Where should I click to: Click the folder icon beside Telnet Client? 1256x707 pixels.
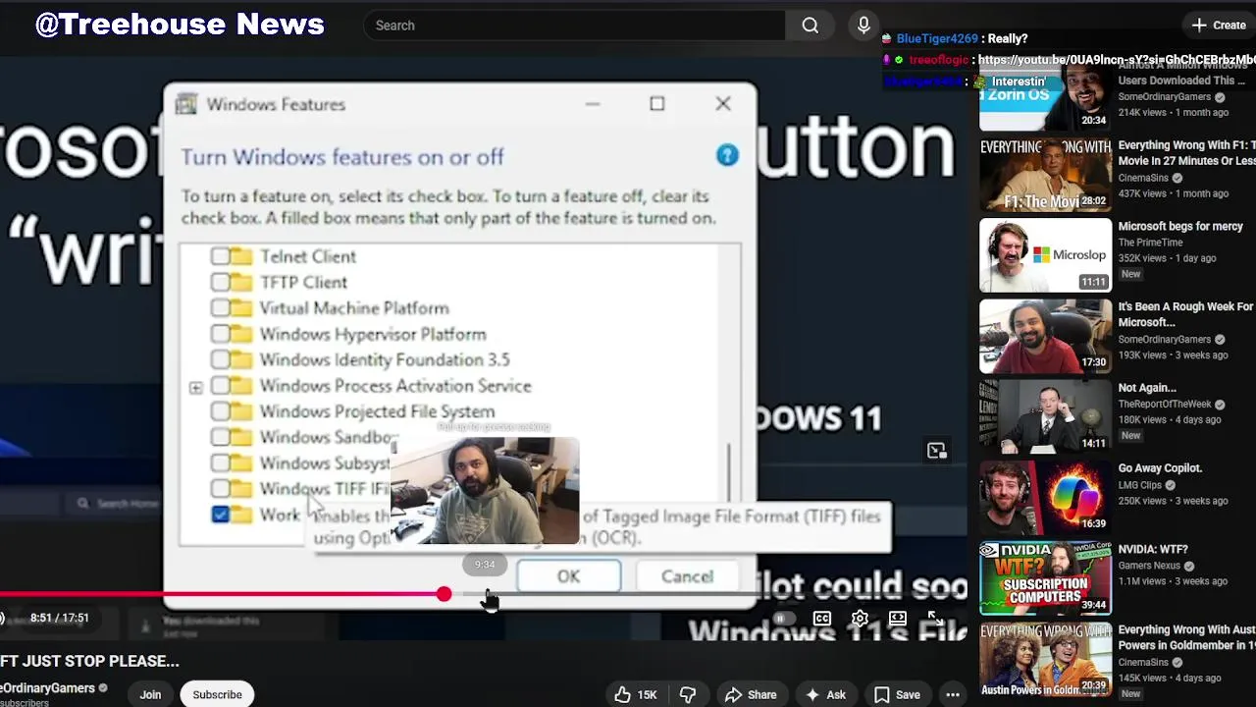point(240,256)
